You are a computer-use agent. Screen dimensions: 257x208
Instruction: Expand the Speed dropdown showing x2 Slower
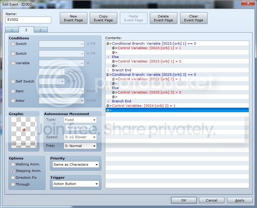80,137
